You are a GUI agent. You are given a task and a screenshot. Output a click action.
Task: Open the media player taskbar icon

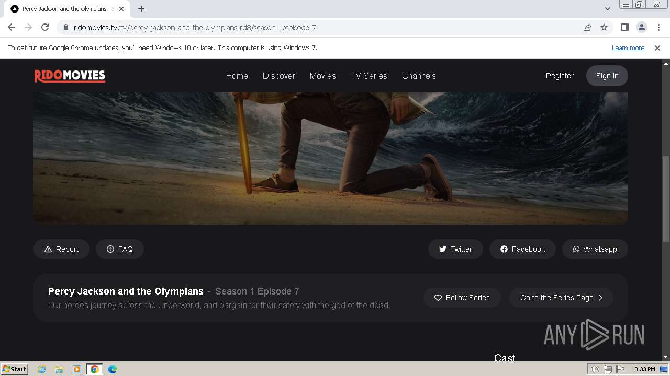coord(77,369)
